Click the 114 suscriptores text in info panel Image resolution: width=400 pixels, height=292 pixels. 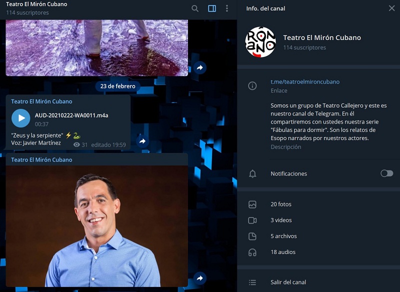[x=304, y=47]
